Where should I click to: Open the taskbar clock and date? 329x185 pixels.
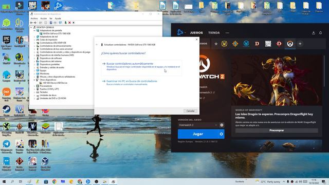[314, 181]
